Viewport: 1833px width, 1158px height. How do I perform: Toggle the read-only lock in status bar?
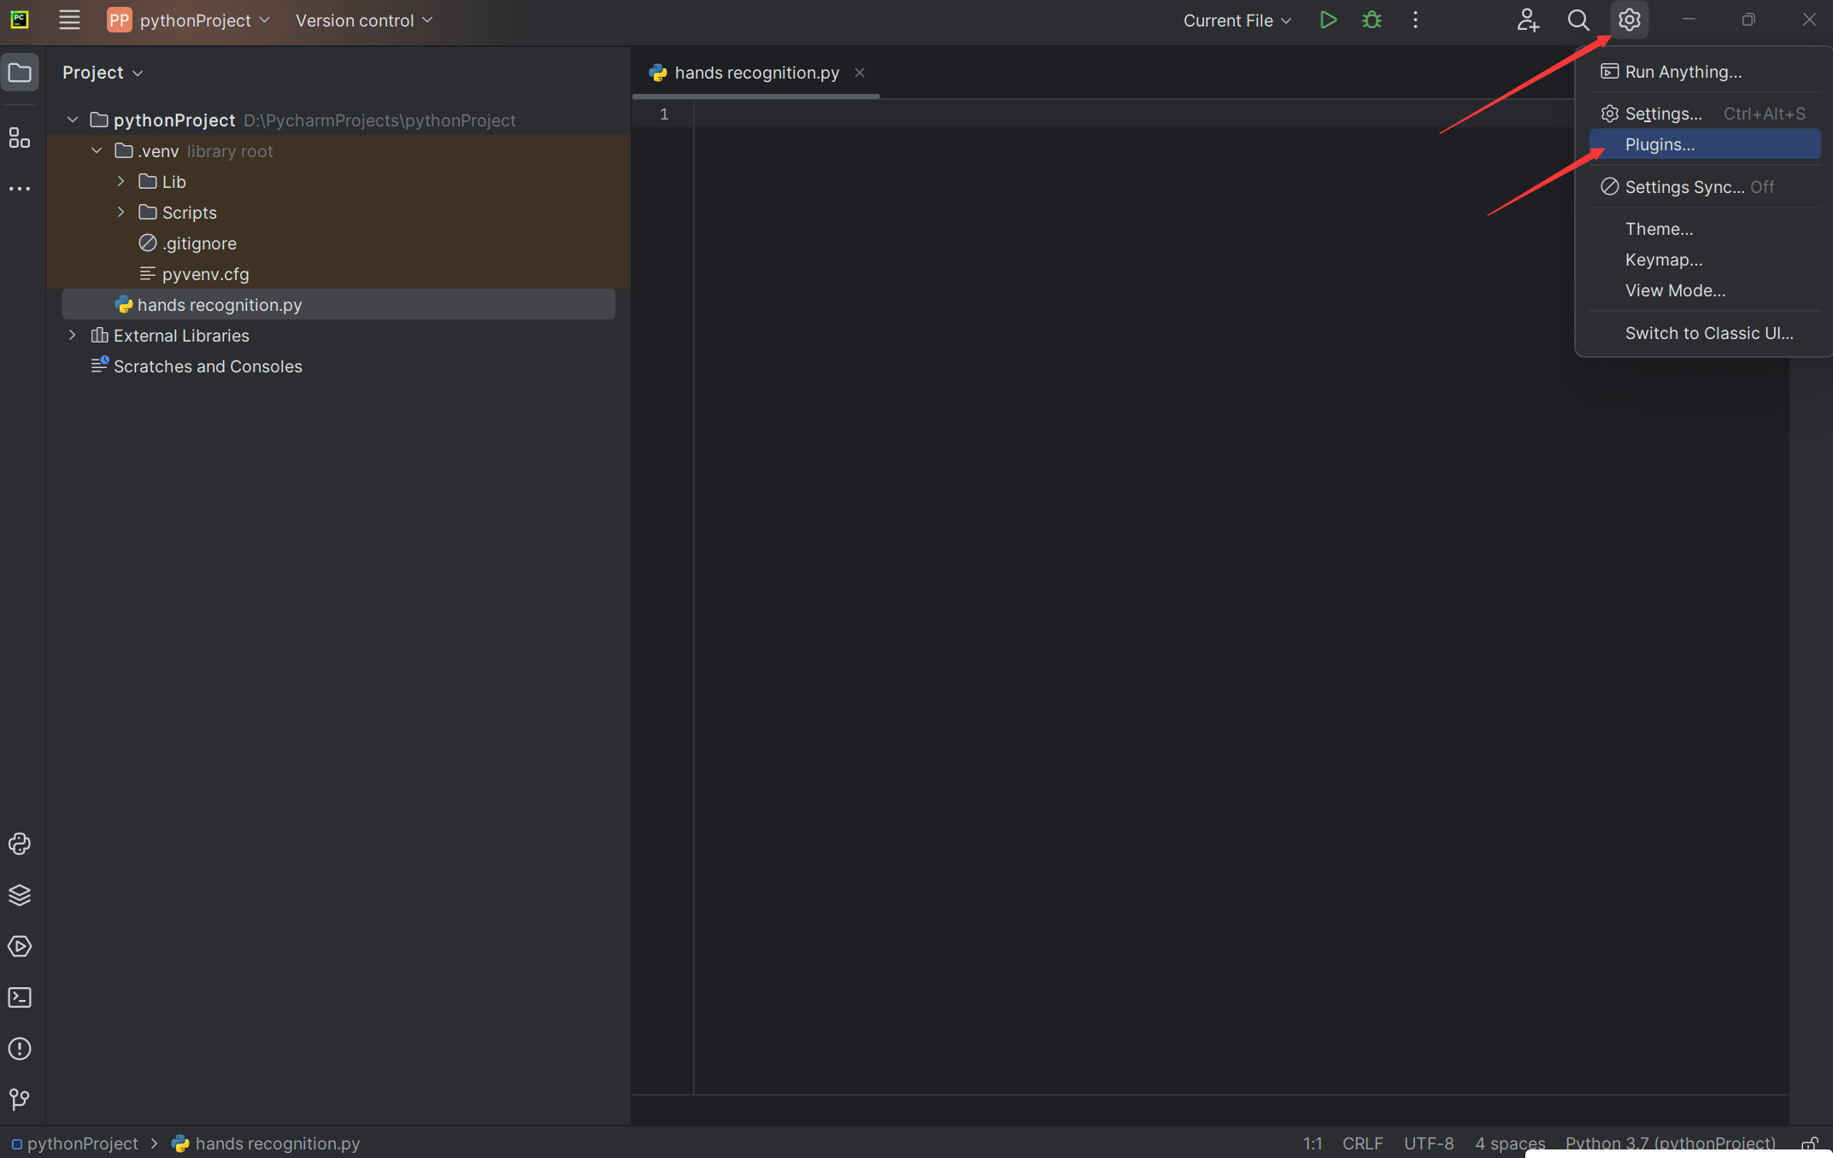click(x=1809, y=1143)
